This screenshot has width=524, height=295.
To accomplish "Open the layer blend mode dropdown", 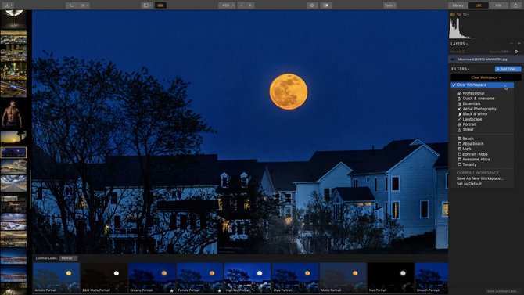I will pyautogui.click(x=458, y=52).
